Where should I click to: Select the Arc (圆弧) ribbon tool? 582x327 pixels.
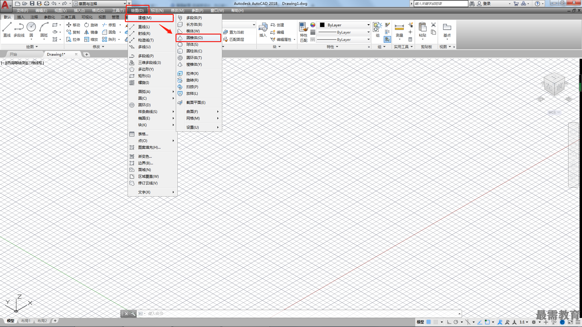click(44, 30)
